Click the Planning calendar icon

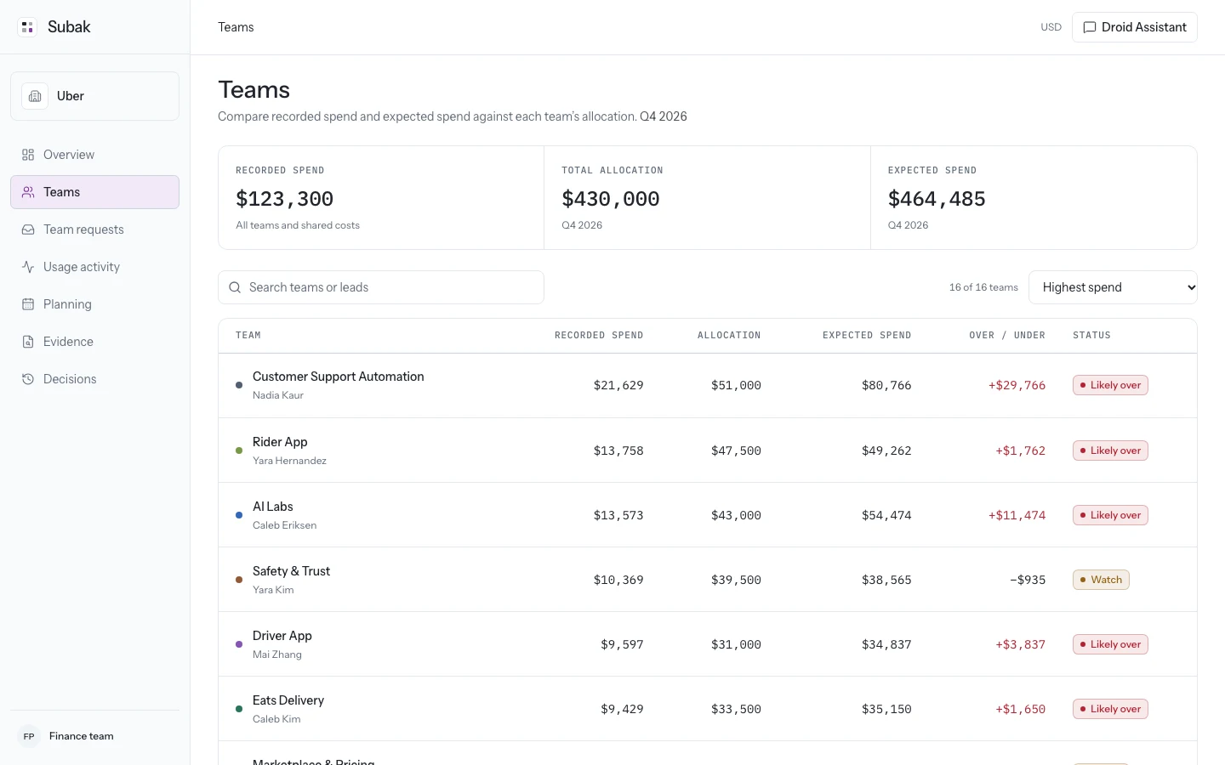coord(28,304)
